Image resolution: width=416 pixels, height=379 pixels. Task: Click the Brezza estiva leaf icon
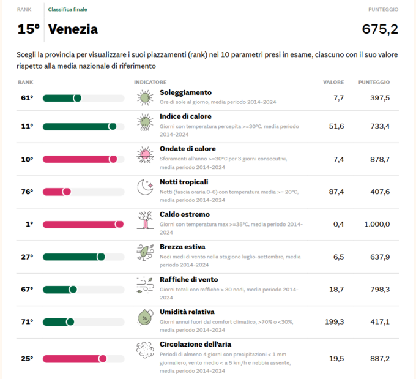(145, 252)
